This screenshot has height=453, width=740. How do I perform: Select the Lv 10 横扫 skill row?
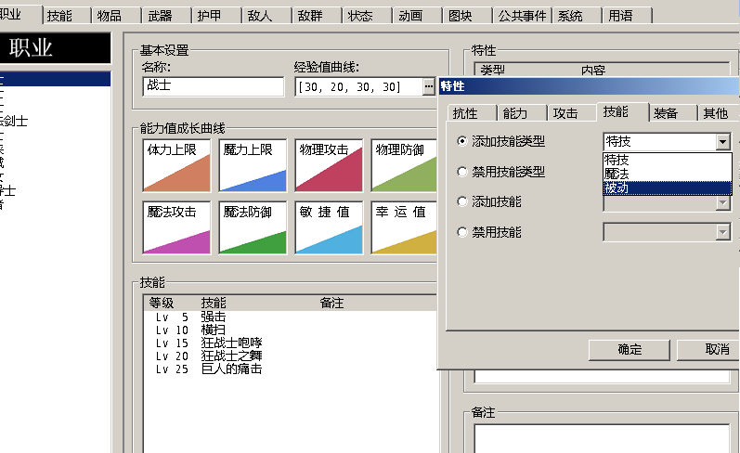point(291,330)
